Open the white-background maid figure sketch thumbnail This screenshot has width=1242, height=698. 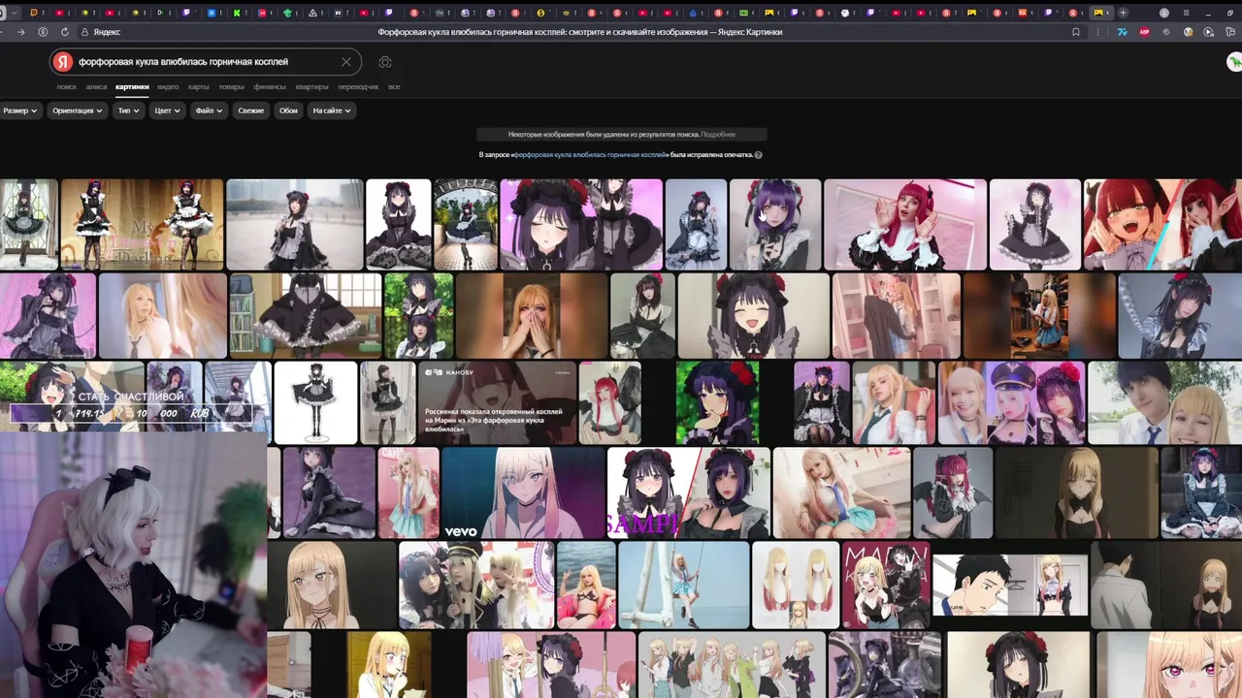[x=315, y=402]
